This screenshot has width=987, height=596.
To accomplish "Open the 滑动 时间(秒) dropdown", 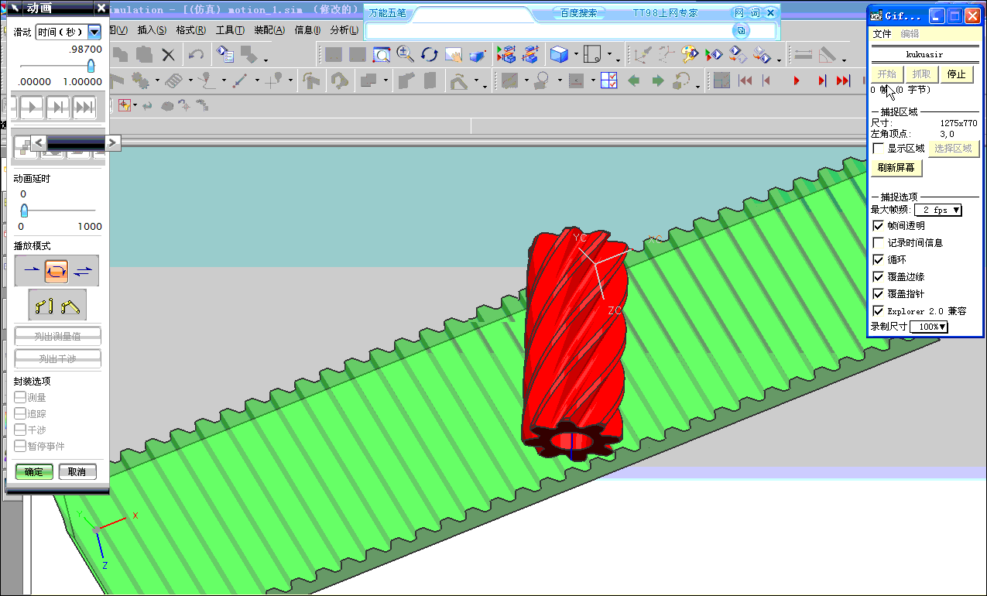I will (94, 32).
